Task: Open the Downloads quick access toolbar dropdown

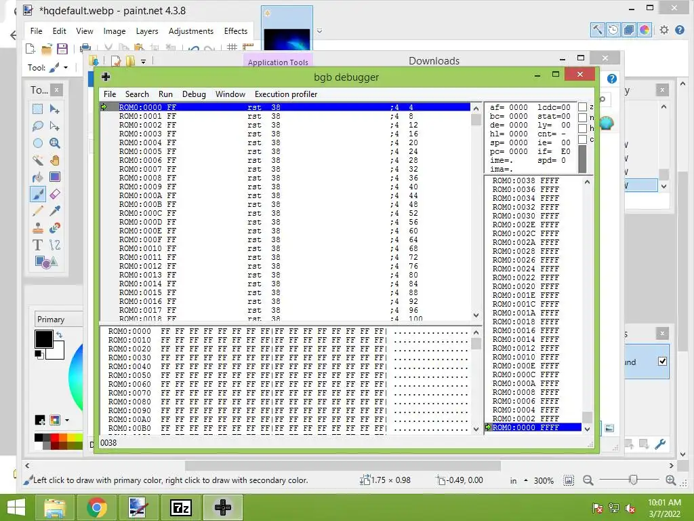Action: [x=144, y=62]
